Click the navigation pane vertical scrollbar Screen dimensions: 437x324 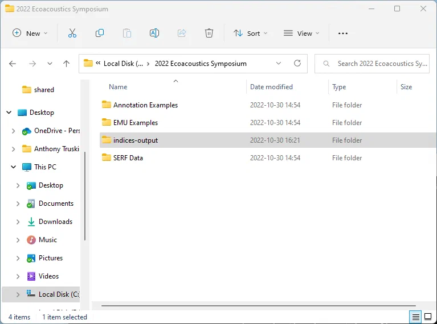pyautogui.click(x=85, y=196)
